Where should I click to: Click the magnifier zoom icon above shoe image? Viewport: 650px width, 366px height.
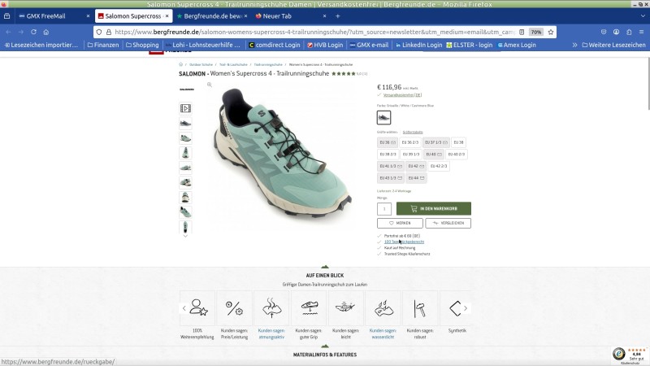[210, 85]
